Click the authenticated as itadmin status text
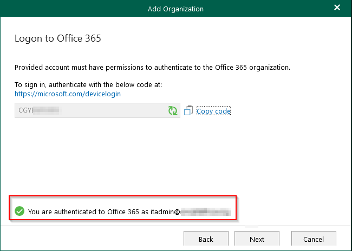 (x=129, y=212)
